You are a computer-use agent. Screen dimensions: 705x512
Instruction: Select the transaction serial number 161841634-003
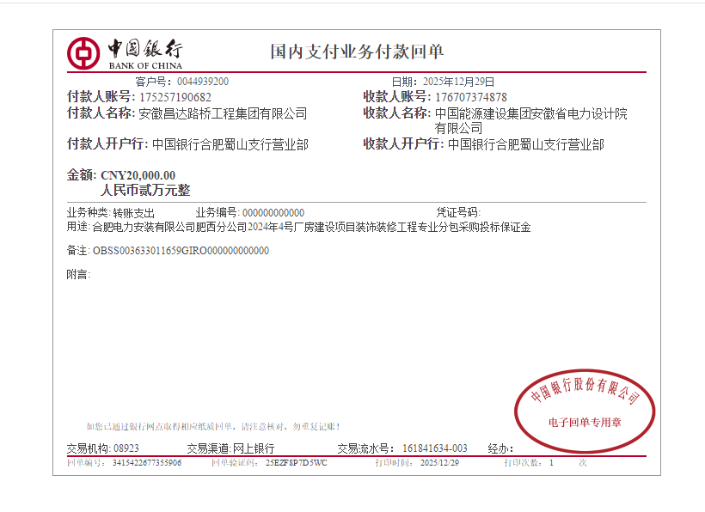coord(434,448)
